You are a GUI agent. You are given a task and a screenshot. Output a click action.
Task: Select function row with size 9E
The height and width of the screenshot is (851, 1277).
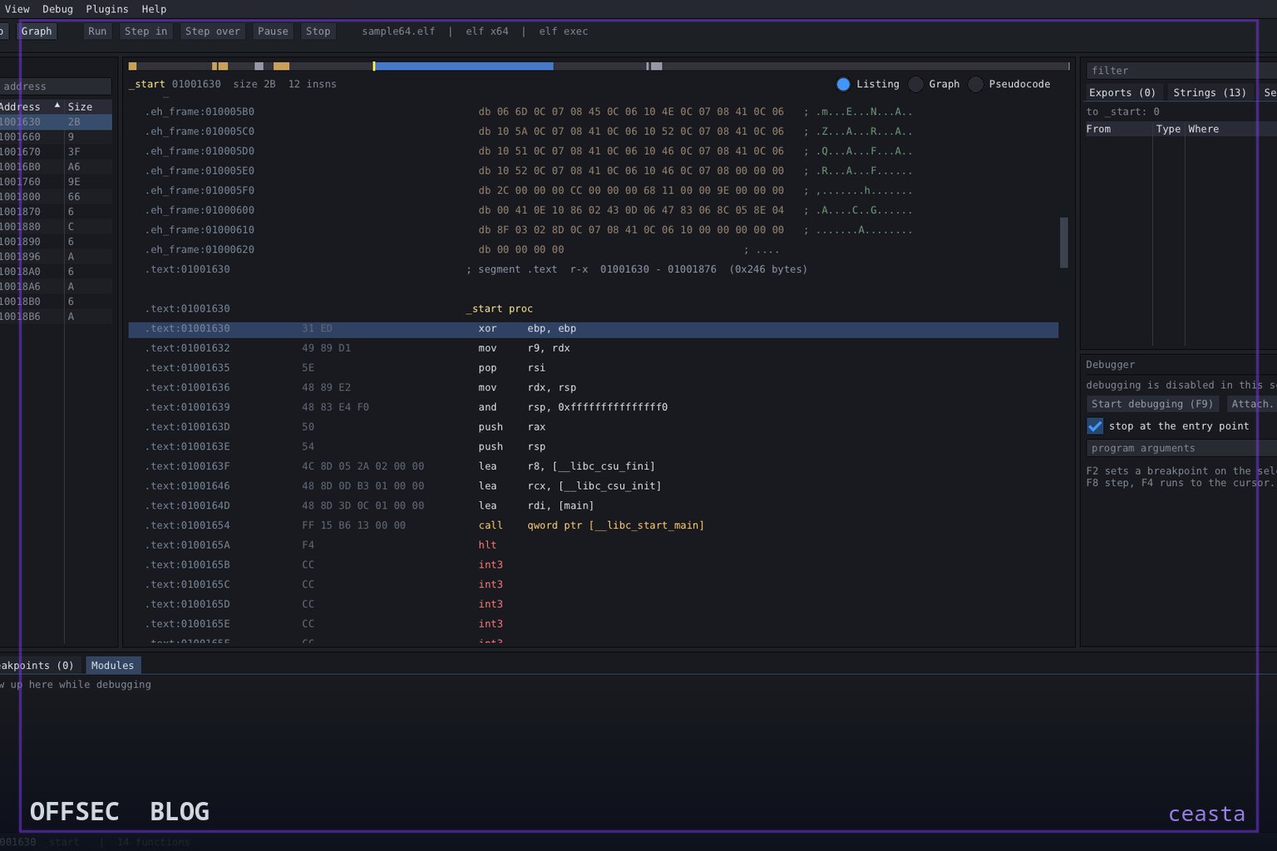55,182
